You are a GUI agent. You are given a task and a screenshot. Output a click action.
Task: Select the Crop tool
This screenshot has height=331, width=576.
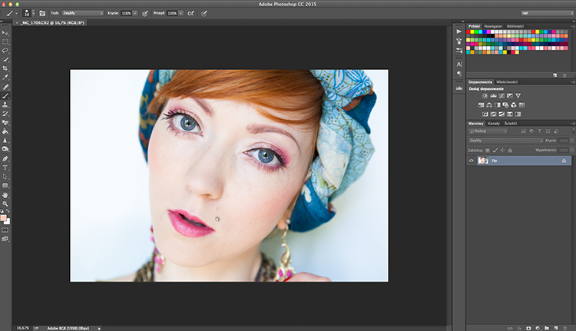pyautogui.click(x=5, y=68)
